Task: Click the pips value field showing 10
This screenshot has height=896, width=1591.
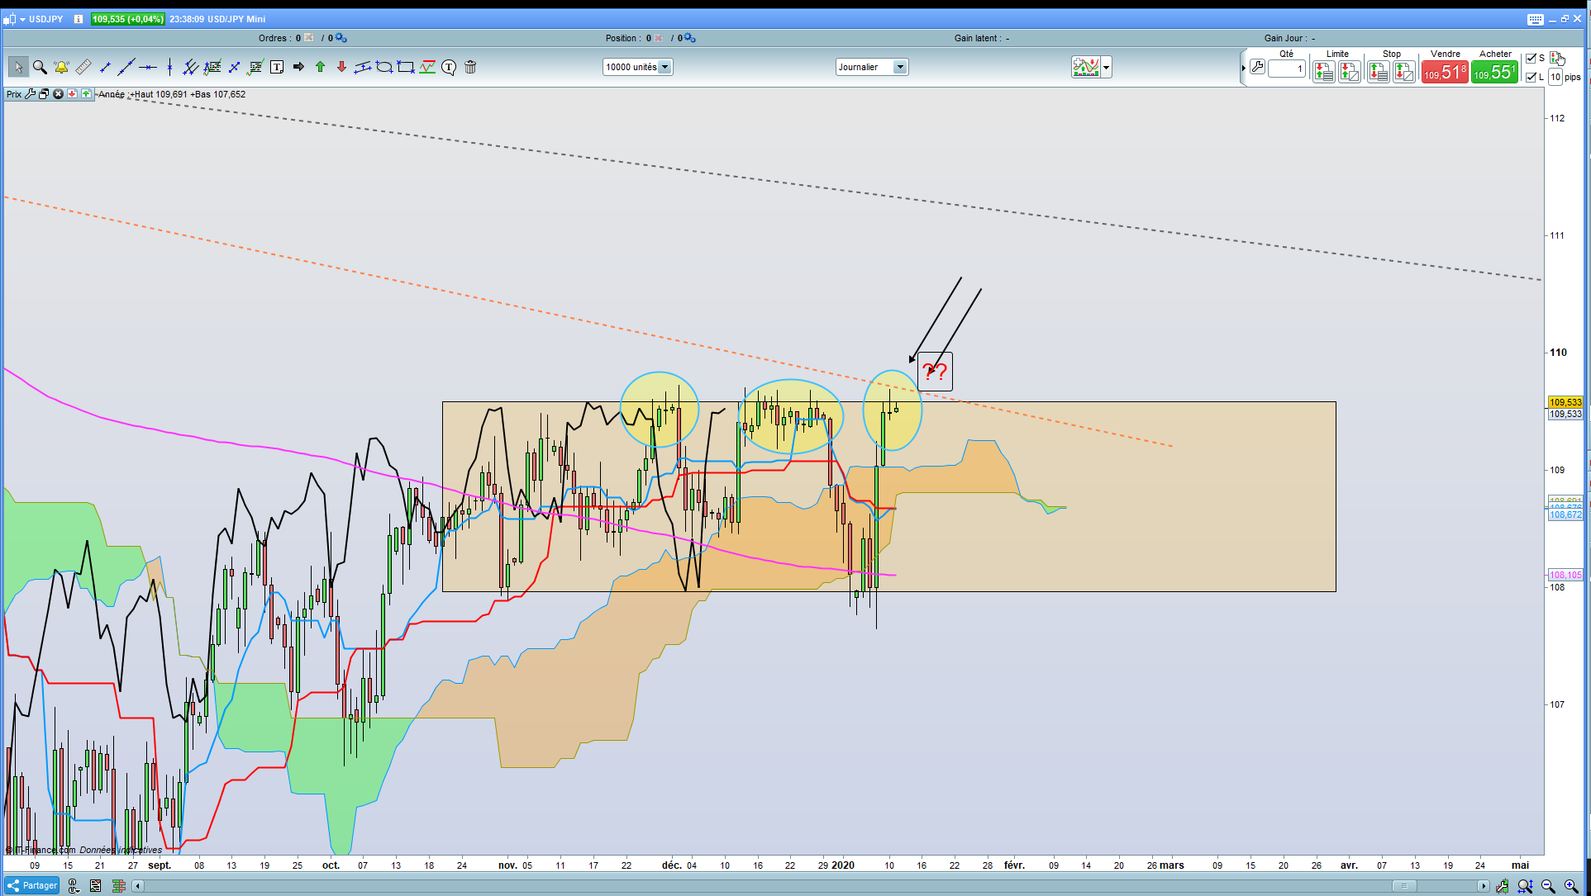Action: (1555, 77)
